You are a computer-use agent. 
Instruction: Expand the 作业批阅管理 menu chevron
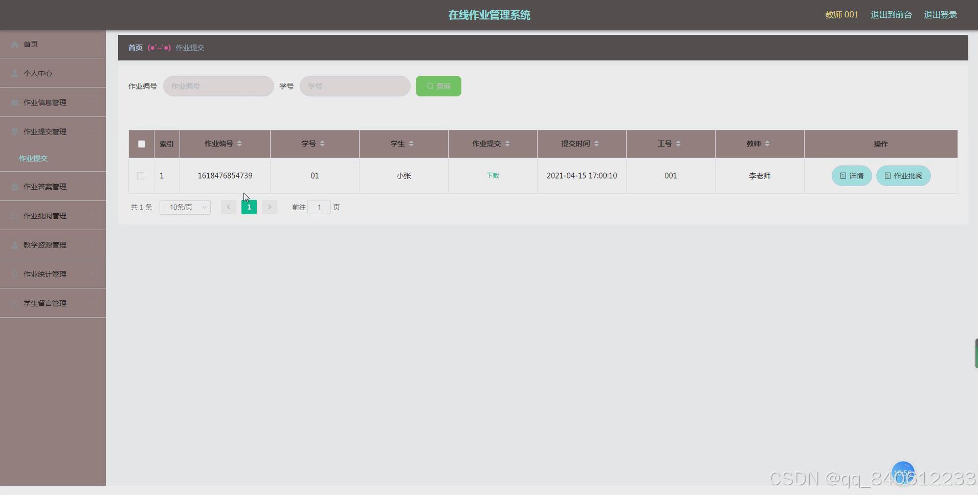point(93,215)
